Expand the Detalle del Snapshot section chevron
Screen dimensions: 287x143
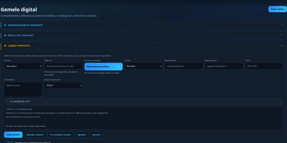[282, 35]
